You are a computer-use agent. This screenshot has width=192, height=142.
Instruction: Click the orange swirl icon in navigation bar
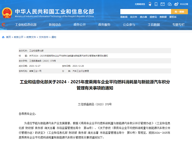[x=4, y=25]
